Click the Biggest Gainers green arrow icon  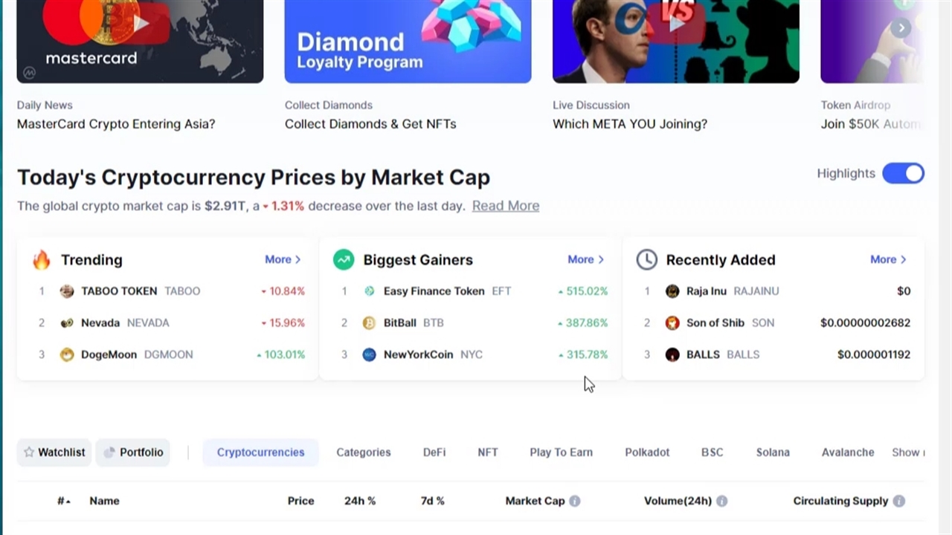pos(344,259)
